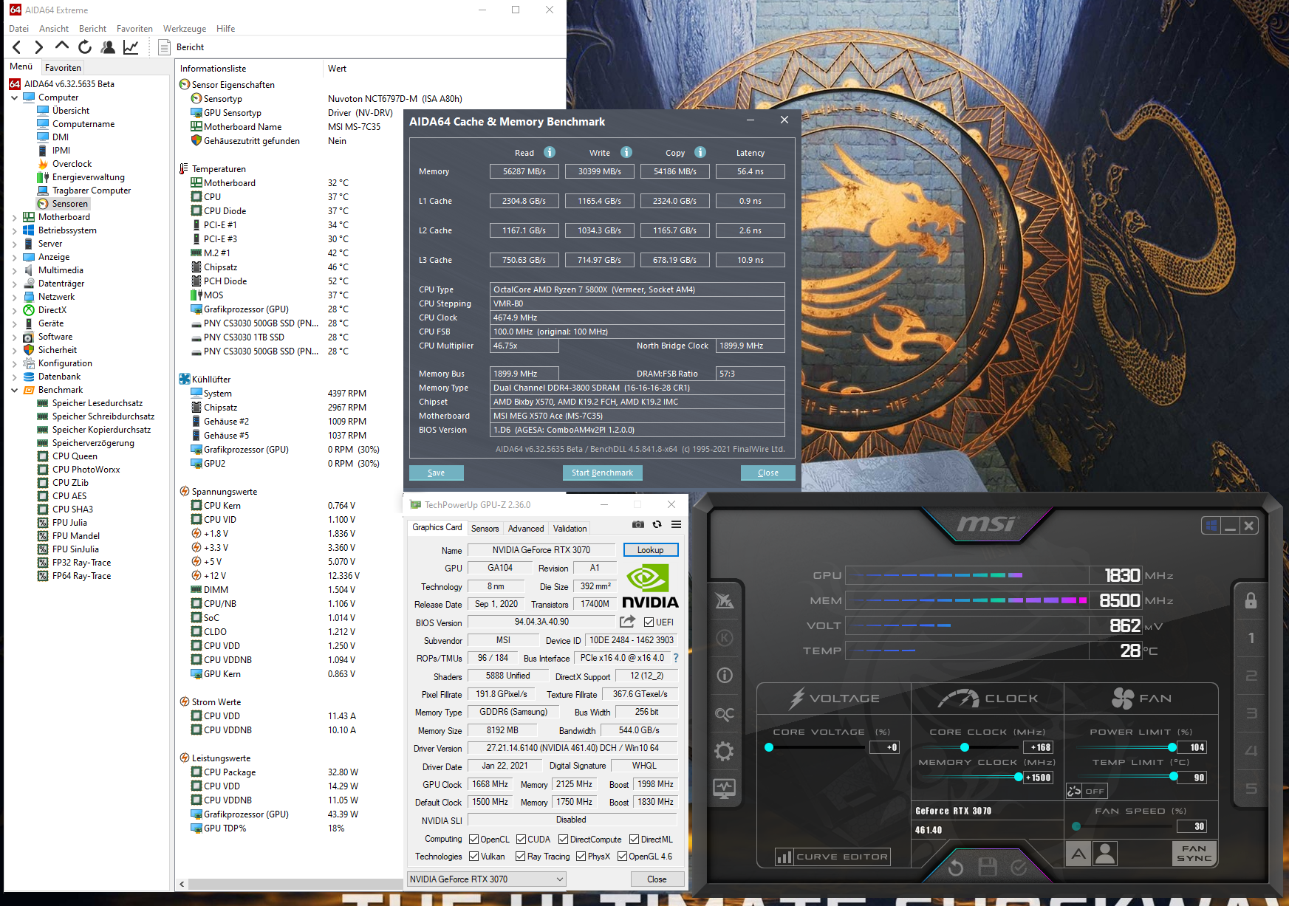Collapse the Benchmark tree node
This screenshot has width=1289, height=906.
pos(14,390)
